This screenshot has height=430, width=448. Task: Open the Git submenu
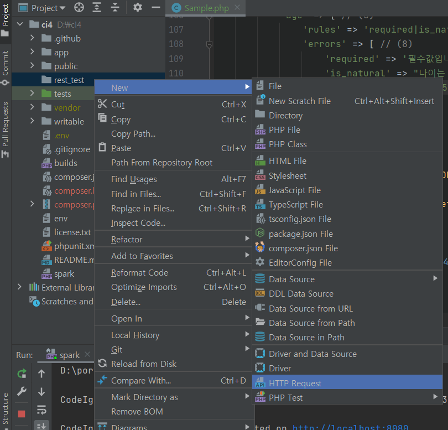[x=173, y=349]
